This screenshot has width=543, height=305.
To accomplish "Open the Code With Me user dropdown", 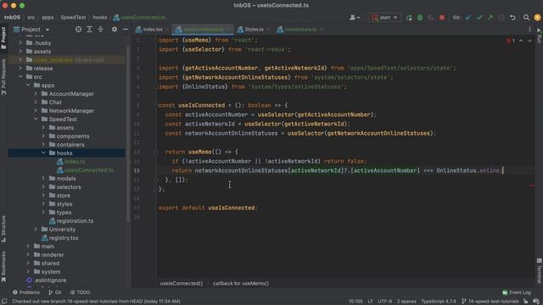I will tap(355, 17).
